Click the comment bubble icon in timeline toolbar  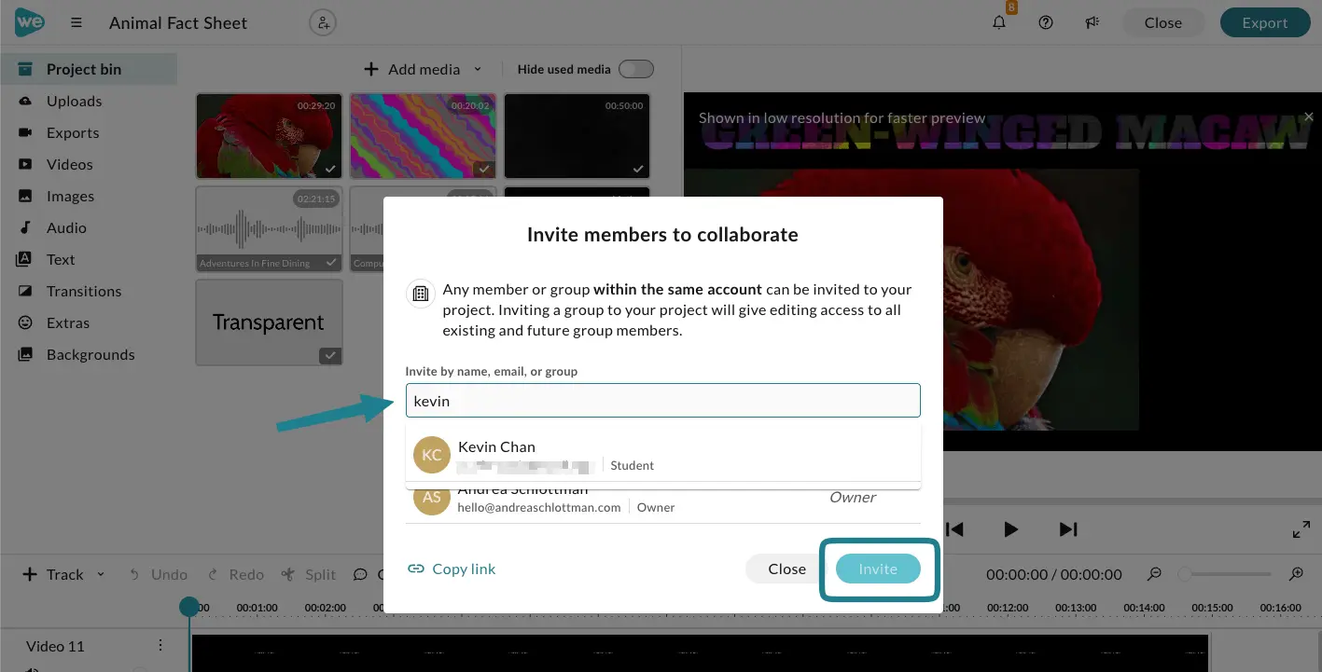(360, 574)
